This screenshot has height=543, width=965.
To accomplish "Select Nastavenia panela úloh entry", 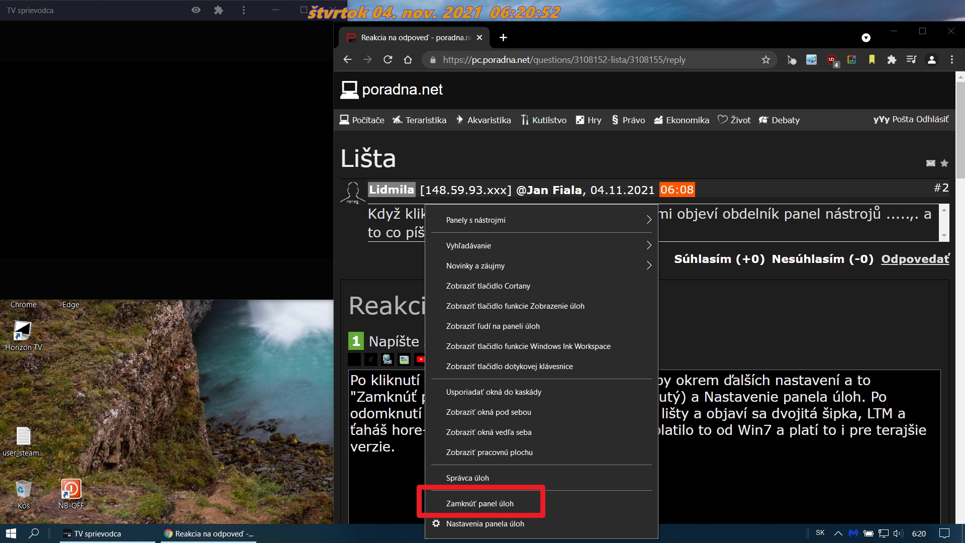I will click(485, 524).
